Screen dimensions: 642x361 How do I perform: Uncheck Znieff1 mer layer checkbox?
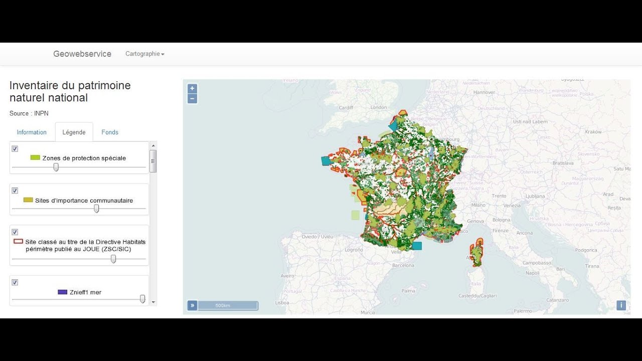15,282
